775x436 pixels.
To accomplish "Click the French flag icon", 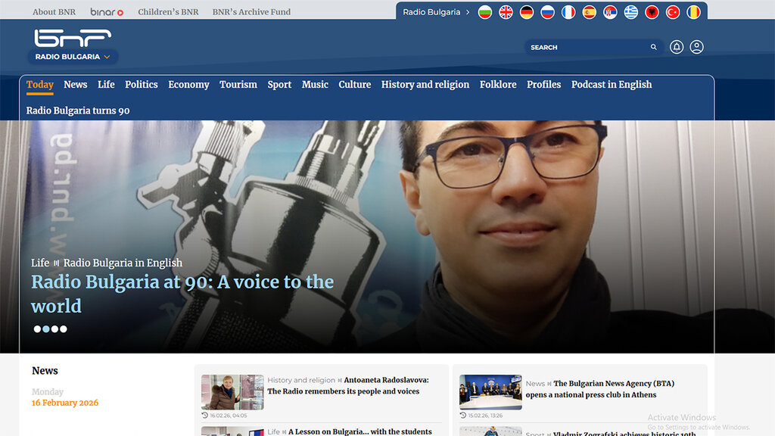I will (x=568, y=12).
